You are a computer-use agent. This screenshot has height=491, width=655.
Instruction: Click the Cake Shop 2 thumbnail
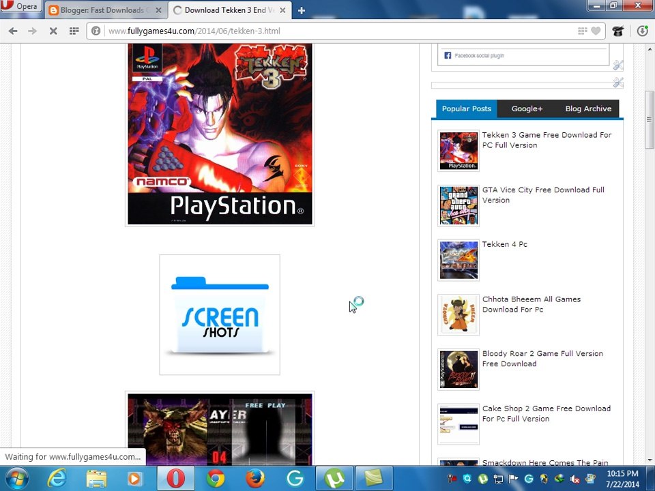[x=458, y=424]
